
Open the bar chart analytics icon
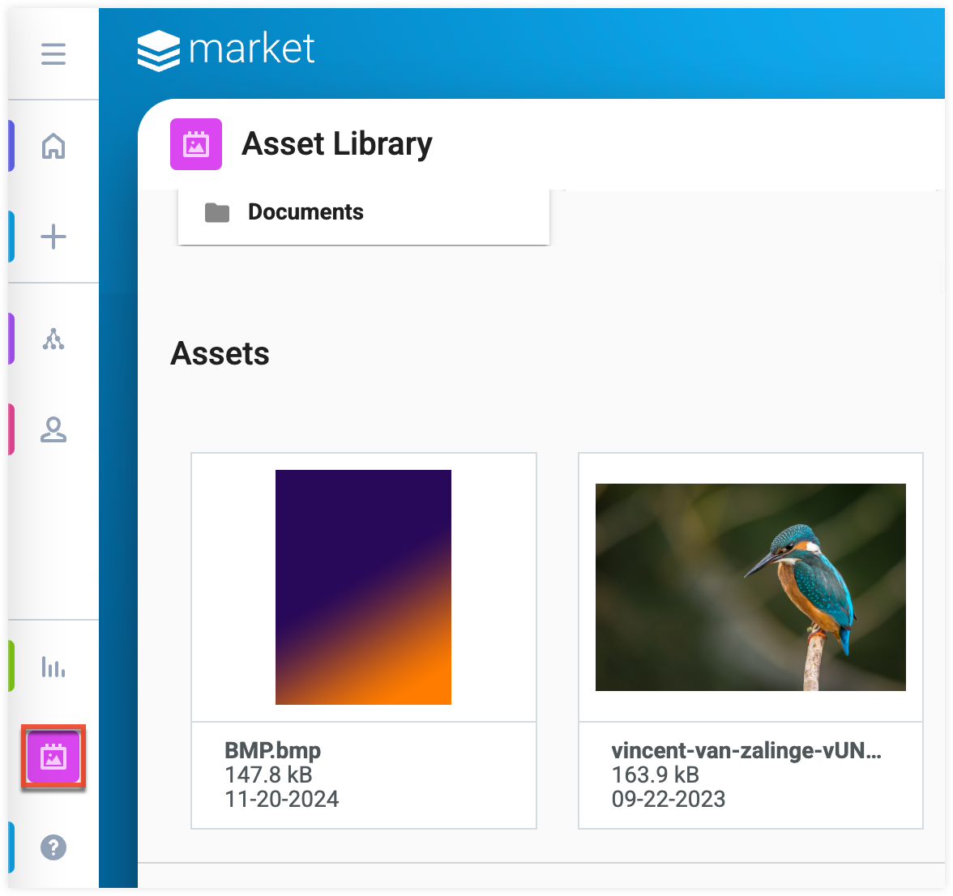53,667
